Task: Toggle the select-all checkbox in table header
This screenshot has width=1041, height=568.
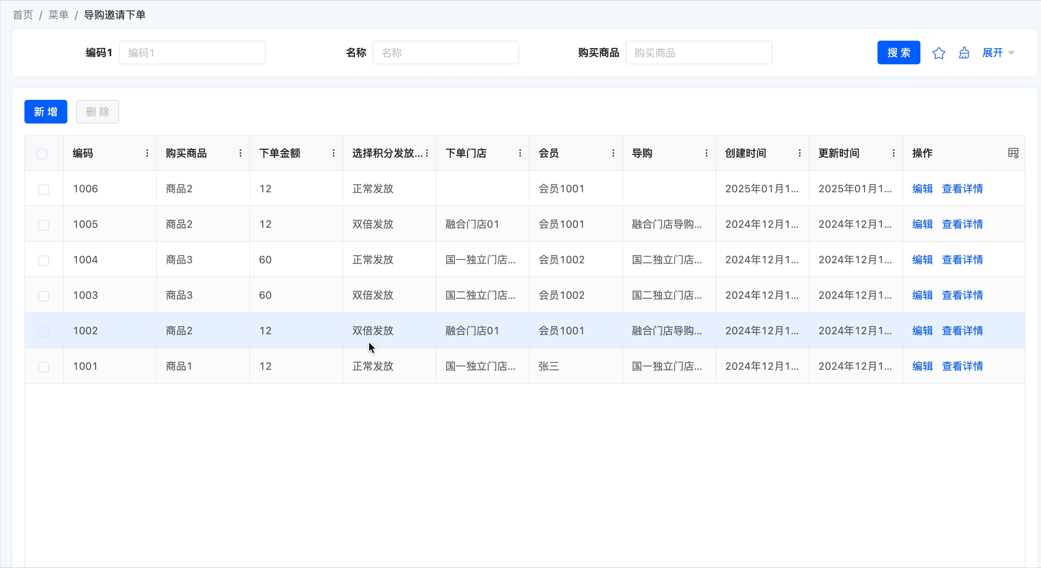Action: point(43,154)
